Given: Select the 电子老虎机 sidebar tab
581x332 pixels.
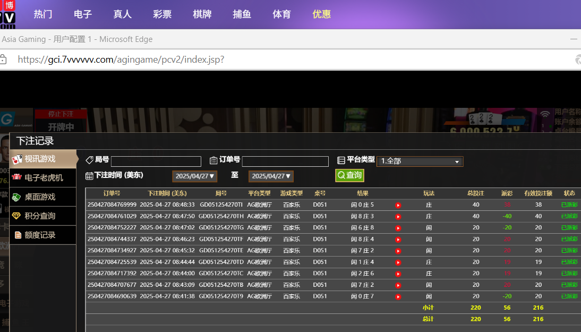Looking at the screenshot, I should click(x=44, y=177).
